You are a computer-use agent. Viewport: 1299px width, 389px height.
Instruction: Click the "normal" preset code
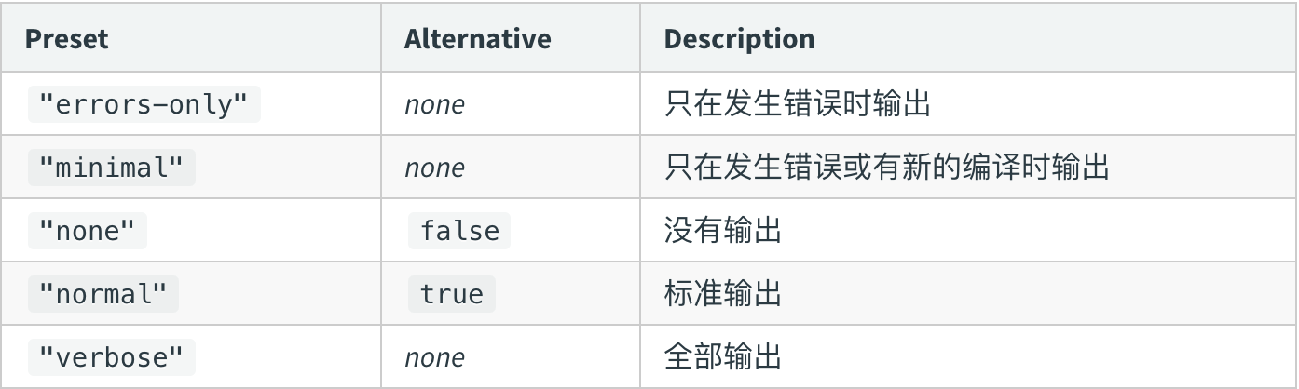point(103,294)
